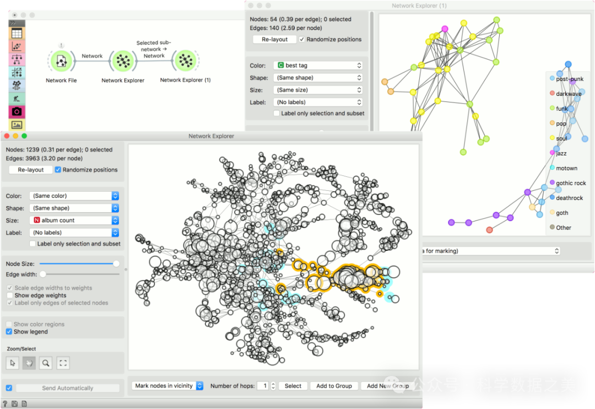Toggle the Show legend checkbox
The height and width of the screenshot is (409, 595).
click(x=9, y=332)
